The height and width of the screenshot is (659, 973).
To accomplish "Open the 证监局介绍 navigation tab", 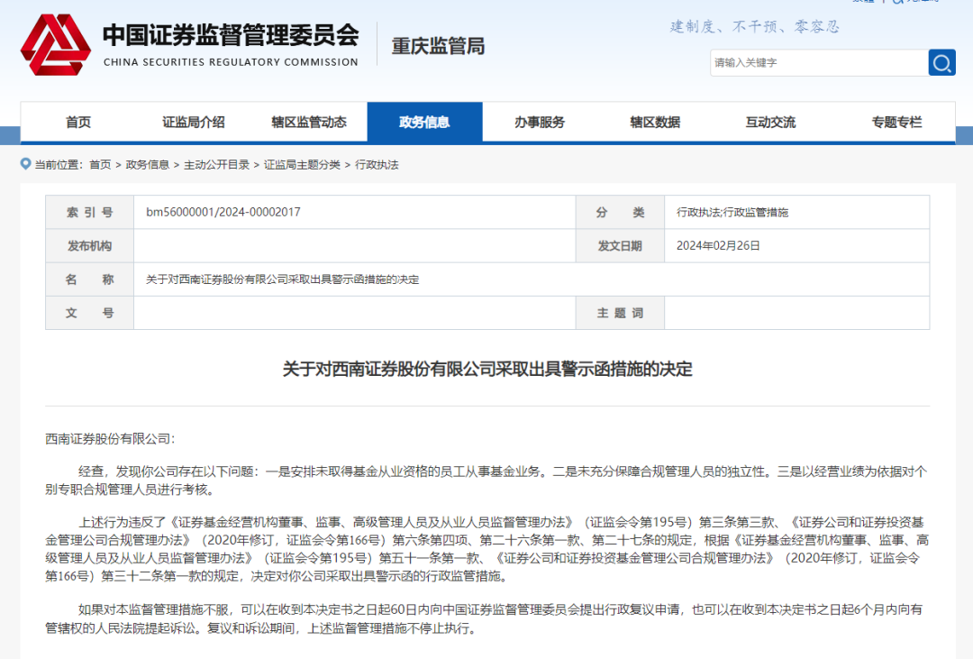I will click(194, 123).
